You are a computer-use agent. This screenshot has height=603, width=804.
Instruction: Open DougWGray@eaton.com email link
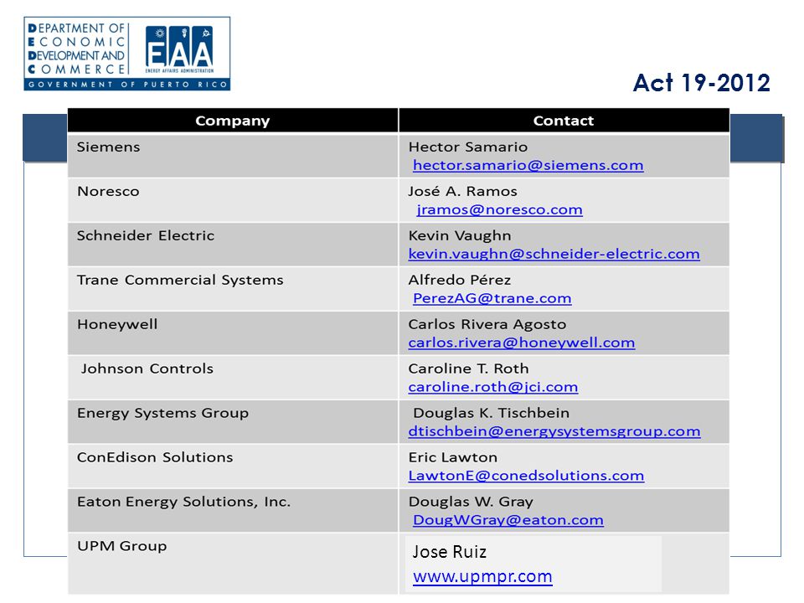coord(508,520)
